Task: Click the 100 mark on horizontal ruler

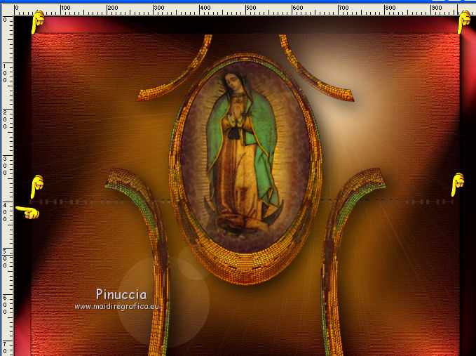Action: coord(65,8)
